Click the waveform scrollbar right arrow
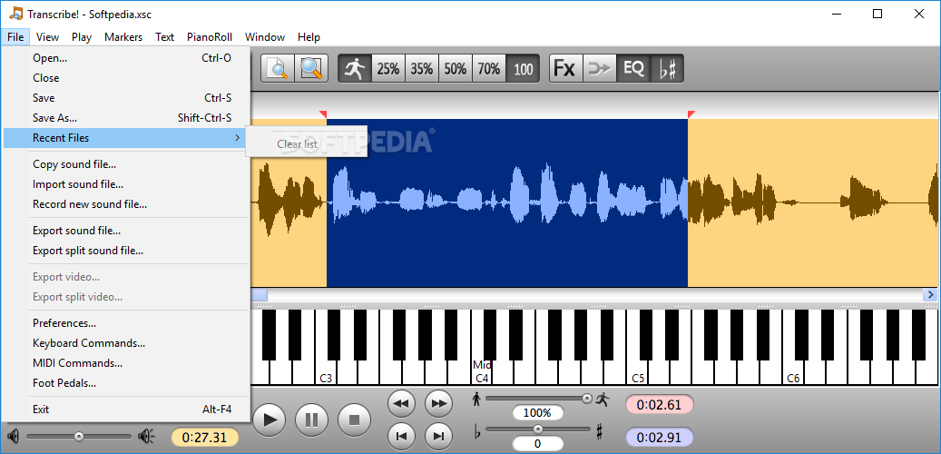Image resolution: width=941 pixels, height=454 pixels. (930, 295)
